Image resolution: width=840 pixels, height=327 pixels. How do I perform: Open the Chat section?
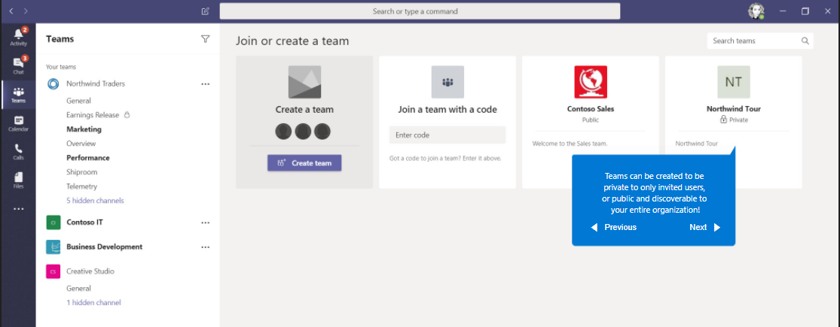pyautogui.click(x=18, y=65)
